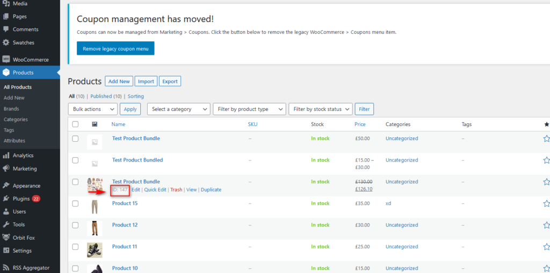
Task: Show Published (10) products filter
Action: coord(106,96)
